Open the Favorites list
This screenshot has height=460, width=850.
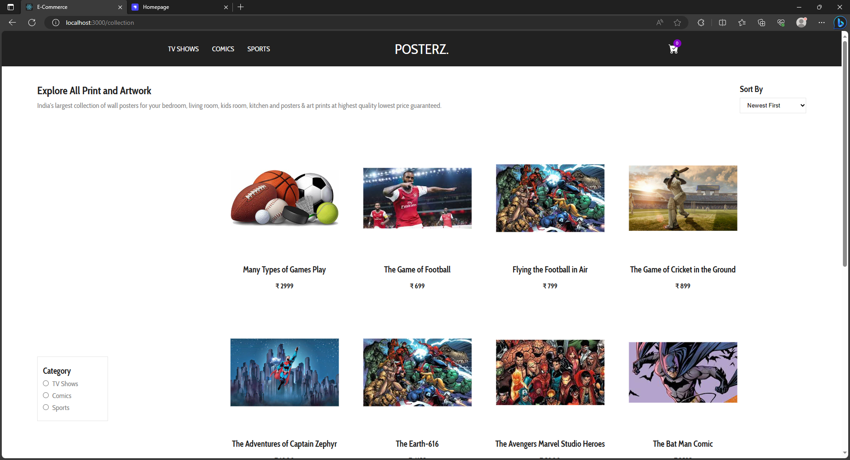click(742, 23)
